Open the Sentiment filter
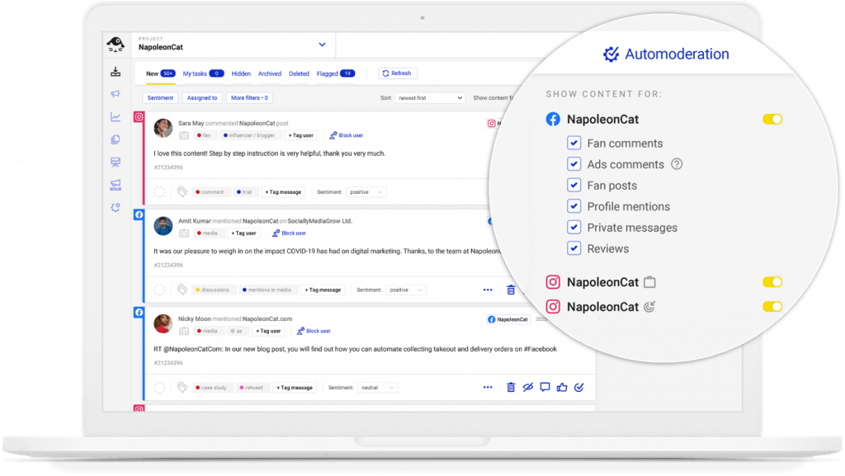The image size is (845, 476). point(160,98)
